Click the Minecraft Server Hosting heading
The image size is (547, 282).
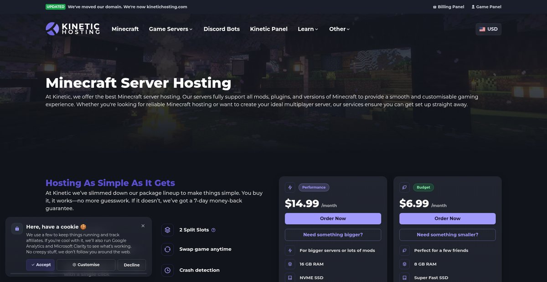(139, 83)
